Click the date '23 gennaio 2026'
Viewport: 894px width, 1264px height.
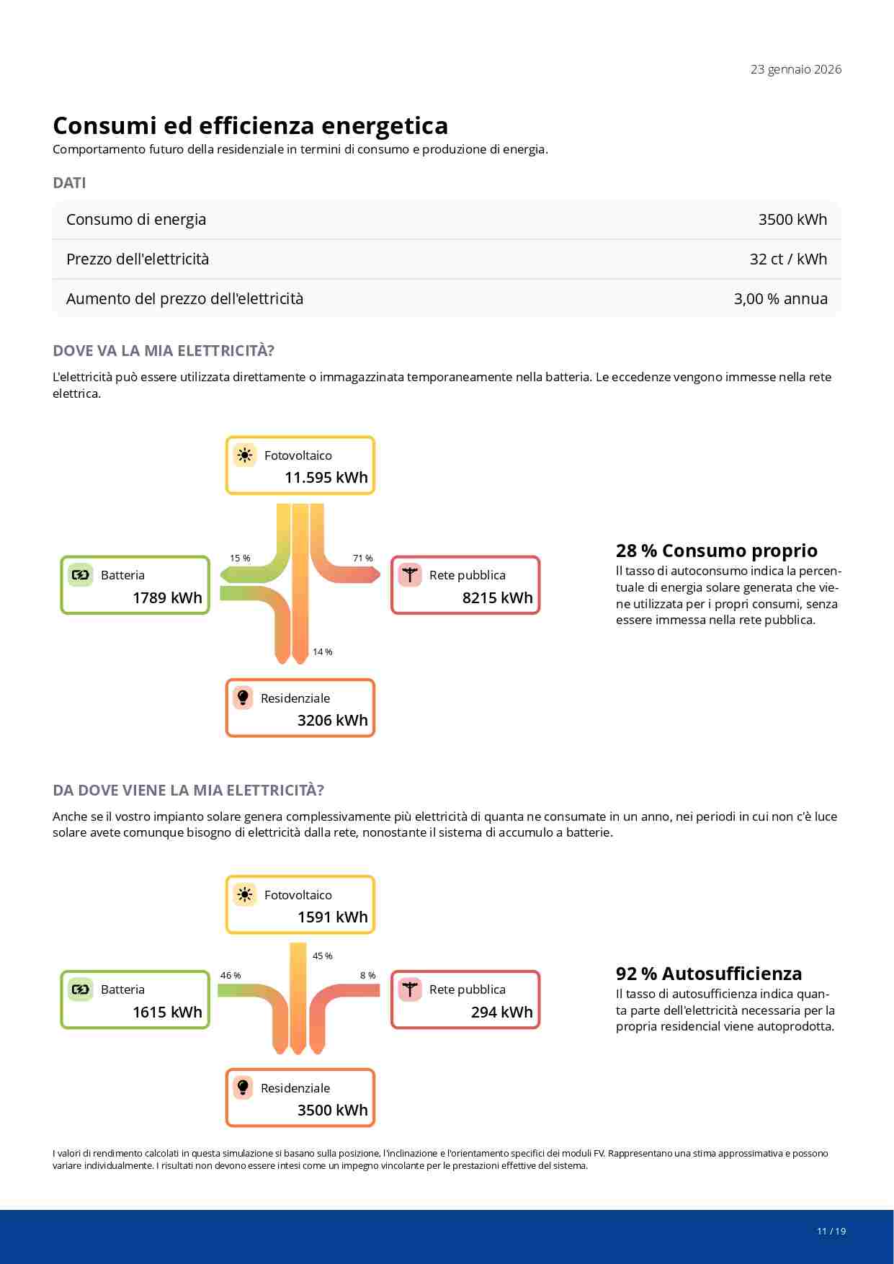796,70
